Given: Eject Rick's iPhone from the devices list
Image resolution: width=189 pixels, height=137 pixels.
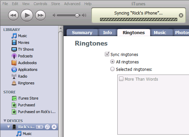Looking at the screenshot, I should 54,127.
